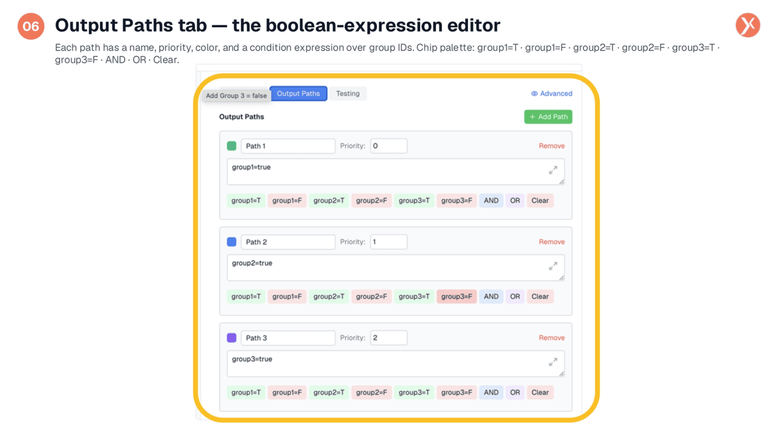Screen dimensions: 778x437
Task: Pick the purple color swatch for Path 3
Action: coord(231,337)
